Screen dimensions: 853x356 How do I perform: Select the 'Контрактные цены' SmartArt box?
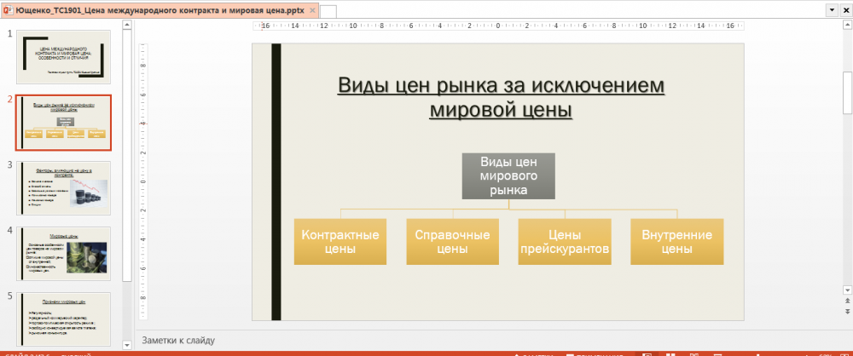pos(340,242)
